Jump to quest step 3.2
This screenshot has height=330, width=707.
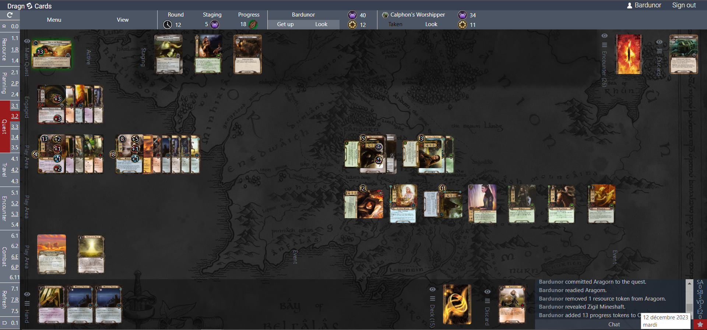pos(15,116)
